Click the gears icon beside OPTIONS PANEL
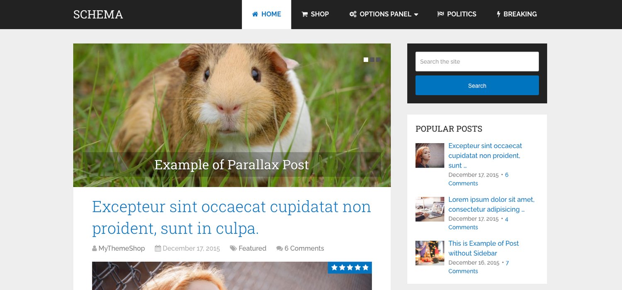The width and height of the screenshot is (622, 290). 353,14
